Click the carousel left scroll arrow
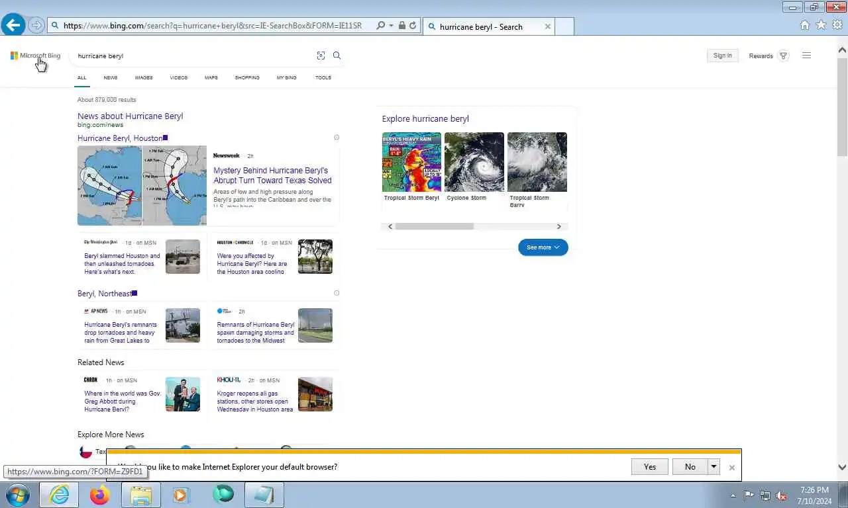This screenshot has width=848, height=508. pos(390,226)
